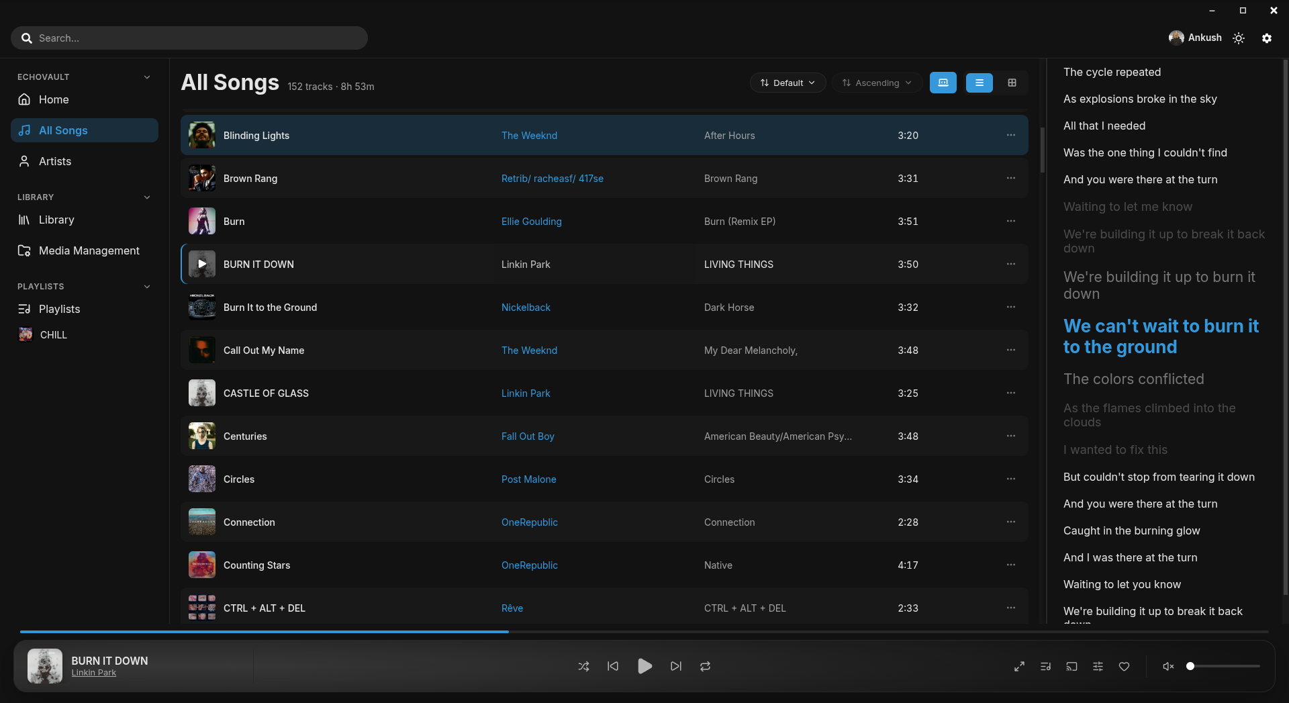This screenshot has height=703, width=1289.
Task: Select Connection song title
Action: [x=249, y=522]
